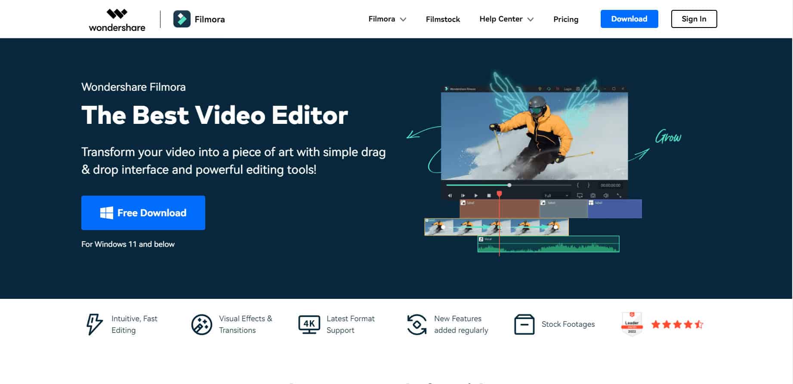The height and width of the screenshot is (384, 793).
Task: Expand the Help Center dropdown menu
Action: click(x=506, y=19)
